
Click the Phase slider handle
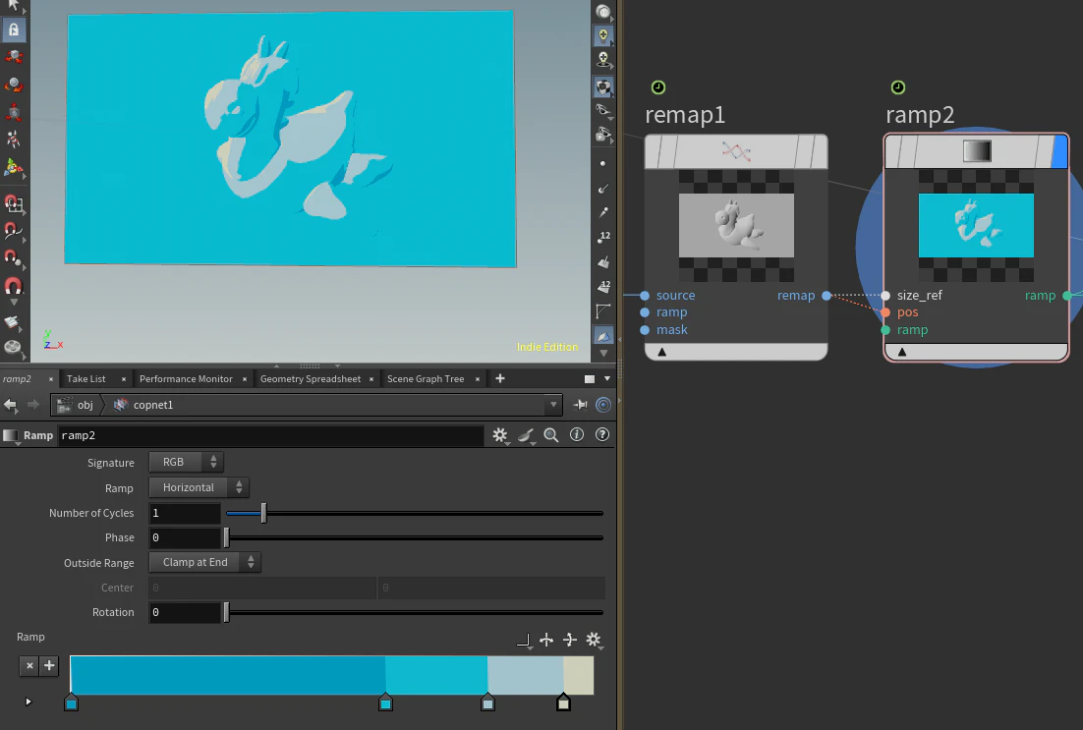click(x=226, y=537)
